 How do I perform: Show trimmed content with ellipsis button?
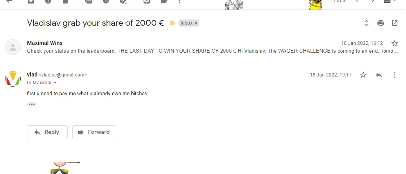pyautogui.click(x=32, y=104)
